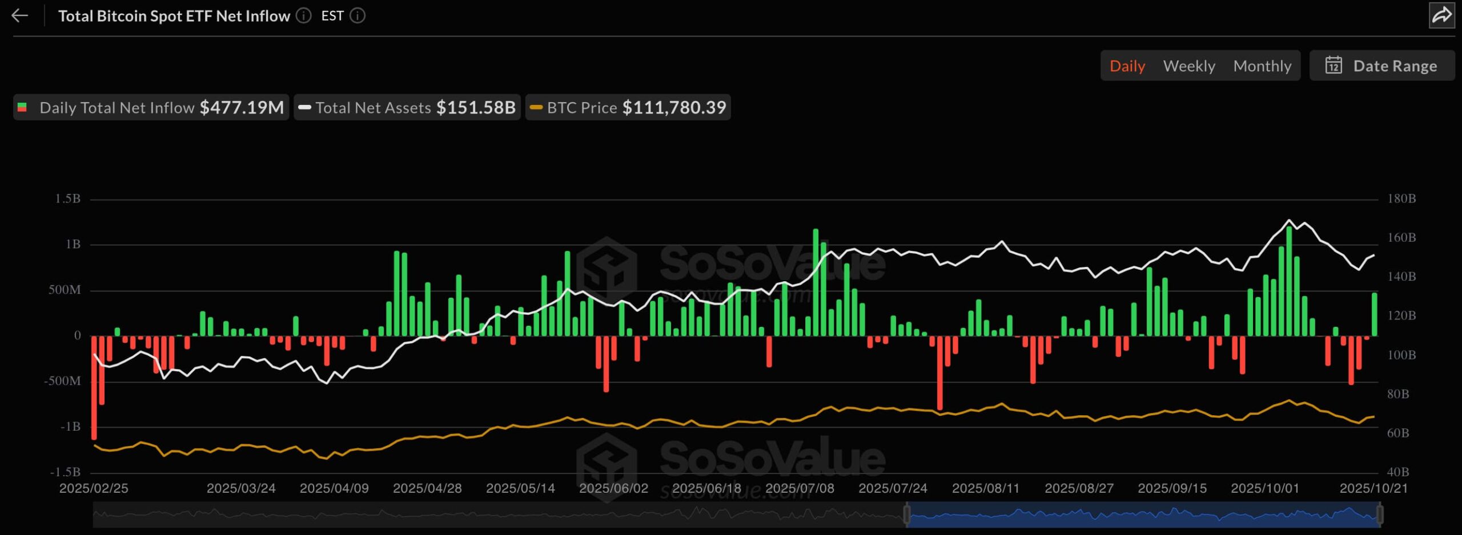This screenshot has height=535, width=1462.
Task: Click the last green bar near 2025/10/21
Action: tap(1374, 314)
